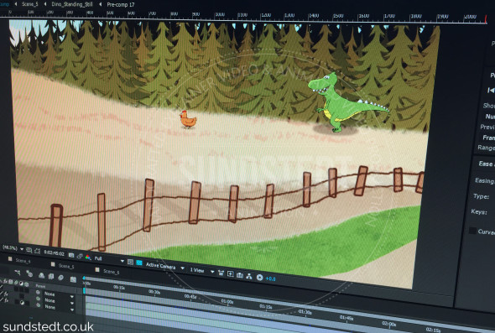Select the orange chicken in the viewer
495x333 pixels.
[188, 119]
